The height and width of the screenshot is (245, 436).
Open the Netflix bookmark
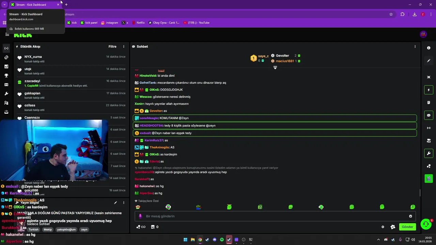point(138,23)
